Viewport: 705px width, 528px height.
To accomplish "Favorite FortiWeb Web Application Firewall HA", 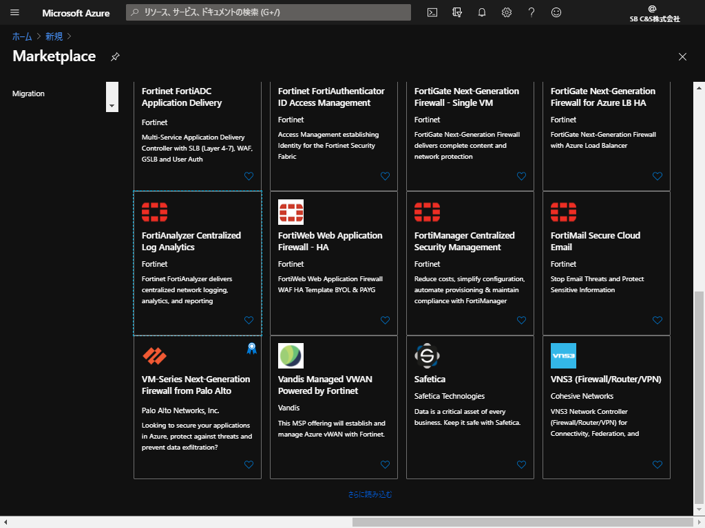I will tap(385, 320).
